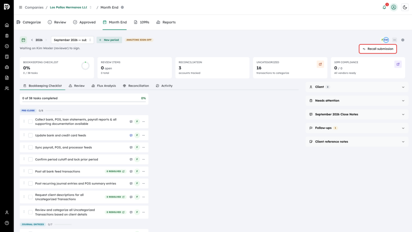
Task: Expand the Needs attention panel
Action: click(357, 100)
